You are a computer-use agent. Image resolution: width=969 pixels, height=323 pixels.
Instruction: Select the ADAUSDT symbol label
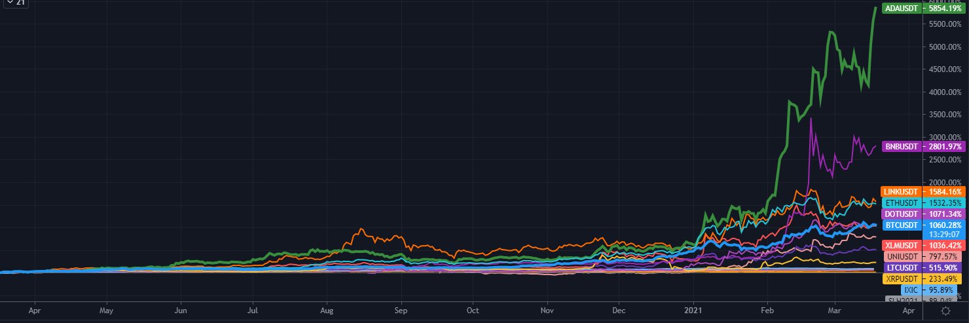point(901,9)
